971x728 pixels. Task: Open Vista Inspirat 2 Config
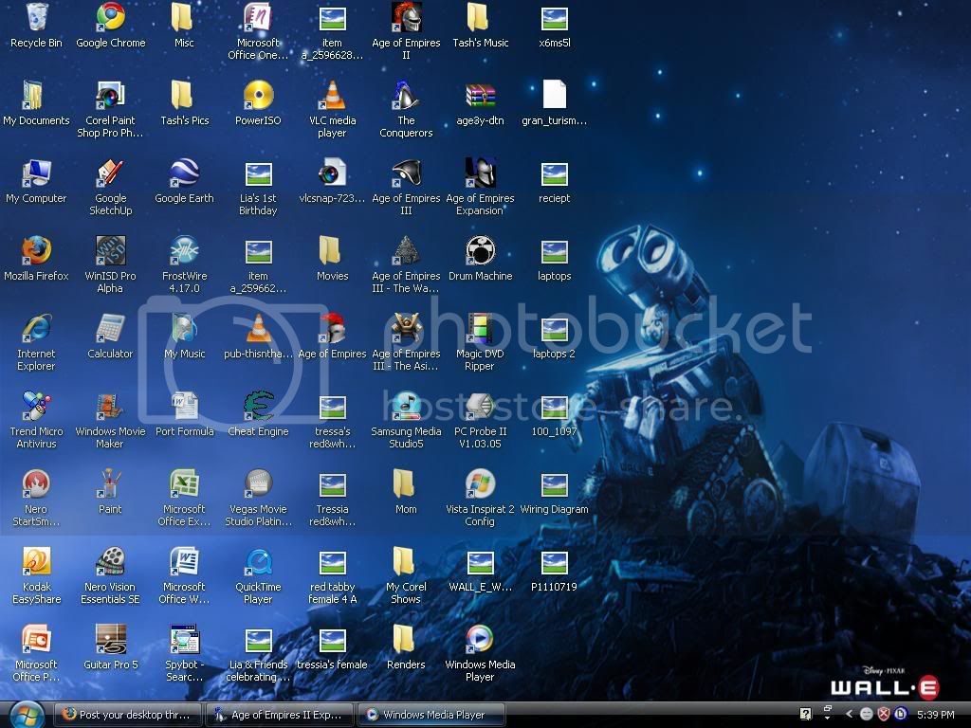[x=480, y=484]
